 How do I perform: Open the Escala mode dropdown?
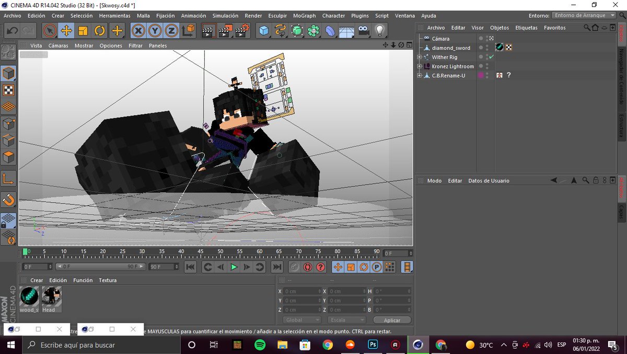click(x=347, y=320)
